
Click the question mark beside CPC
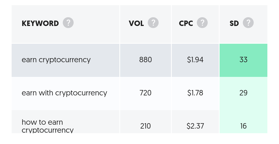[202, 23]
